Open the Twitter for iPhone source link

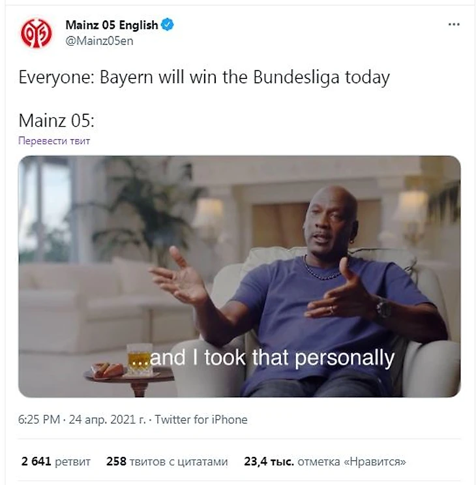click(201, 420)
